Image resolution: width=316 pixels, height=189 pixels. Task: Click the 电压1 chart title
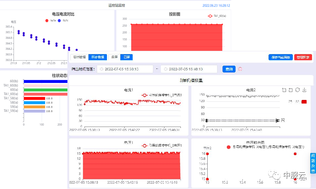(129, 143)
